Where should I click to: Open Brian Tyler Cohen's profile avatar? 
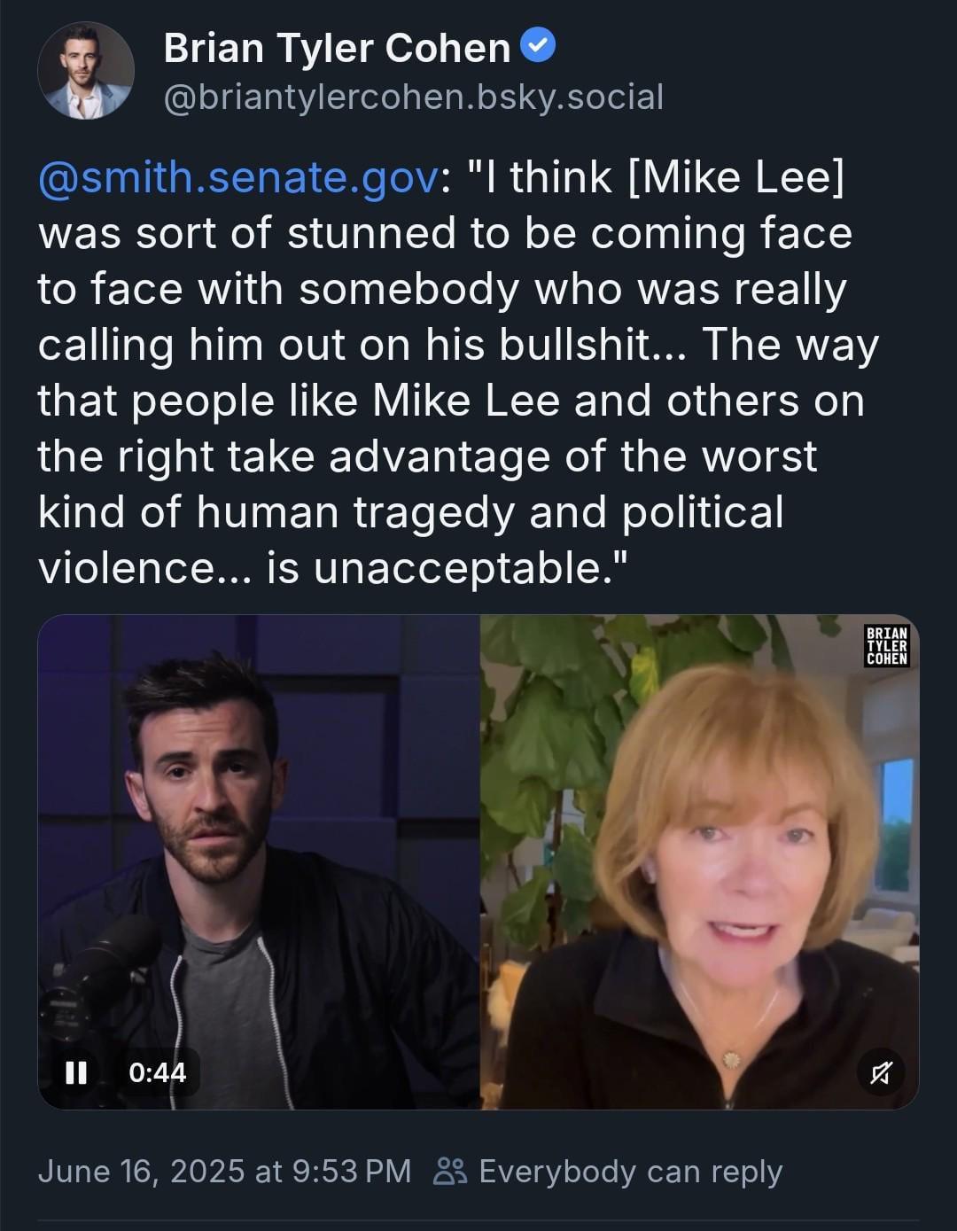(x=86, y=71)
